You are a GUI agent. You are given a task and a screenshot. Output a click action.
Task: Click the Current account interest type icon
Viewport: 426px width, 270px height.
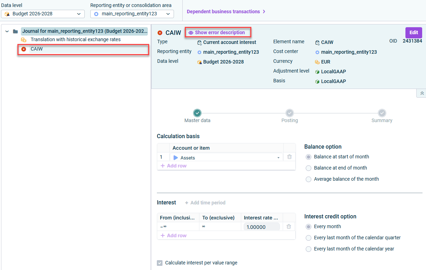[200, 42]
